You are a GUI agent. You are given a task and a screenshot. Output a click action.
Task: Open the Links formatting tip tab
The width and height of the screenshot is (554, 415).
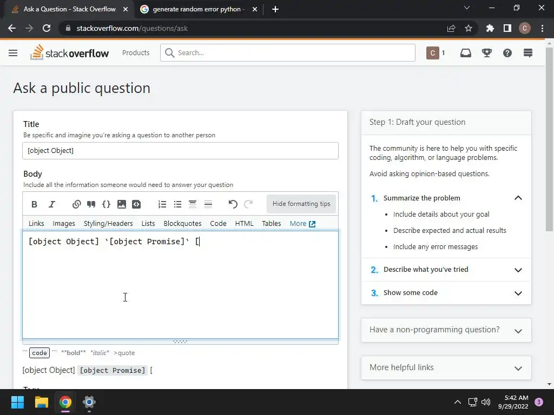(x=36, y=223)
